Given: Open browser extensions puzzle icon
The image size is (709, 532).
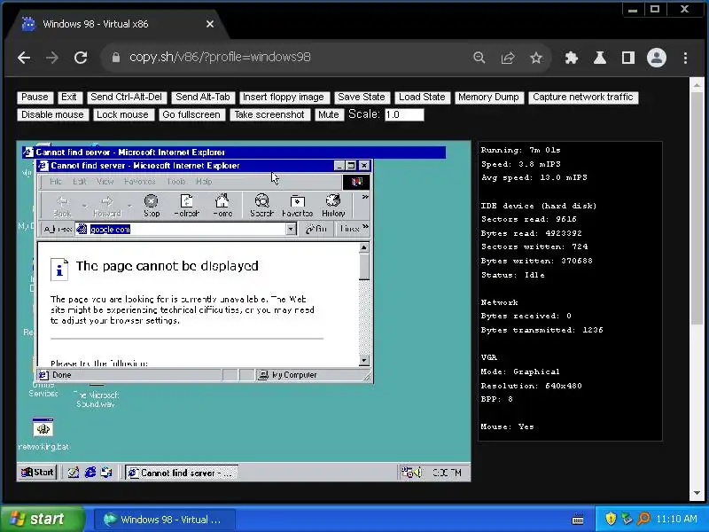Looking at the screenshot, I should 572,58.
